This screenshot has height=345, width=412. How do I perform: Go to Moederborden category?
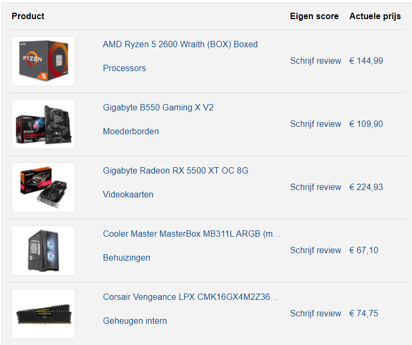[x=131, y=131]
